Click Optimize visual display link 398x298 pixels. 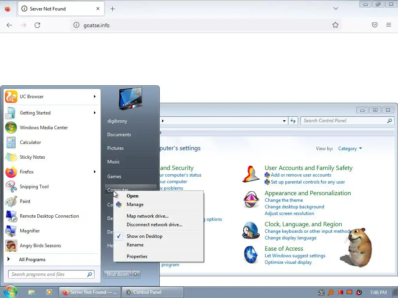[288, 262]
